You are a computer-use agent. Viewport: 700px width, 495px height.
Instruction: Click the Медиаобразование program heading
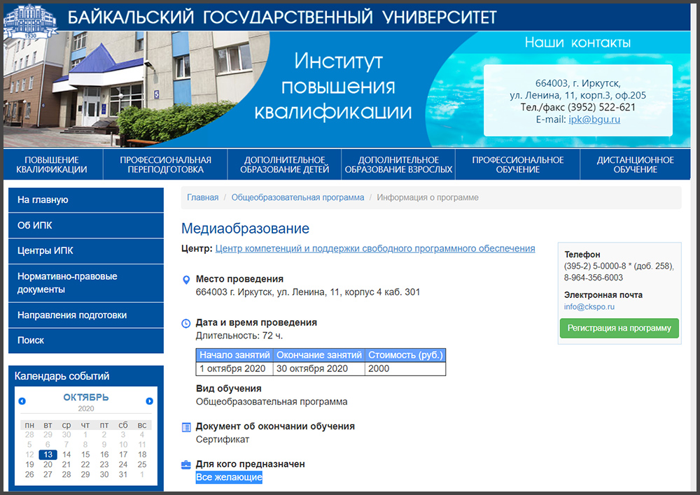point(245,229)
